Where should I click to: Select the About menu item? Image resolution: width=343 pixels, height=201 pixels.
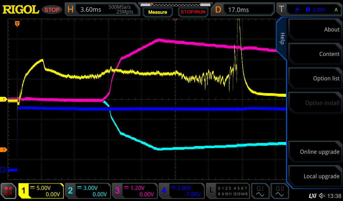tap(315, 29)
